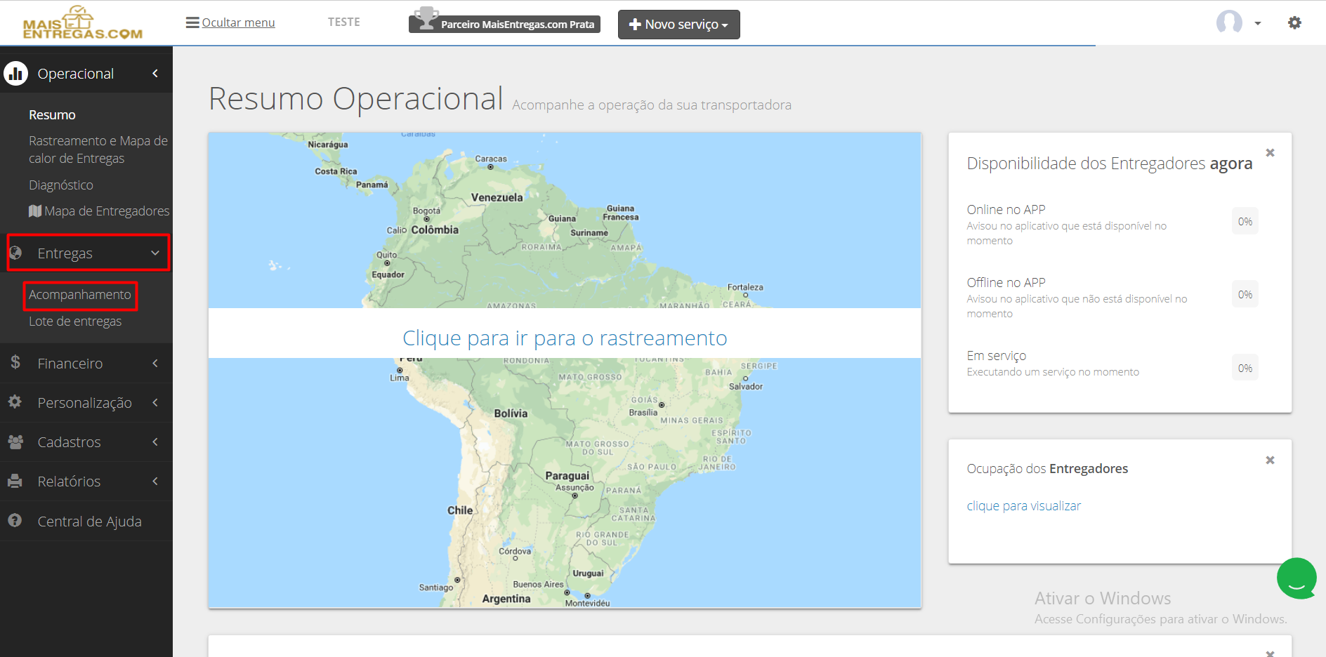Click 'Clique para ir para o rastreamento'
The width and height of the screenshot is (1326, 657).
pos(565,338)
